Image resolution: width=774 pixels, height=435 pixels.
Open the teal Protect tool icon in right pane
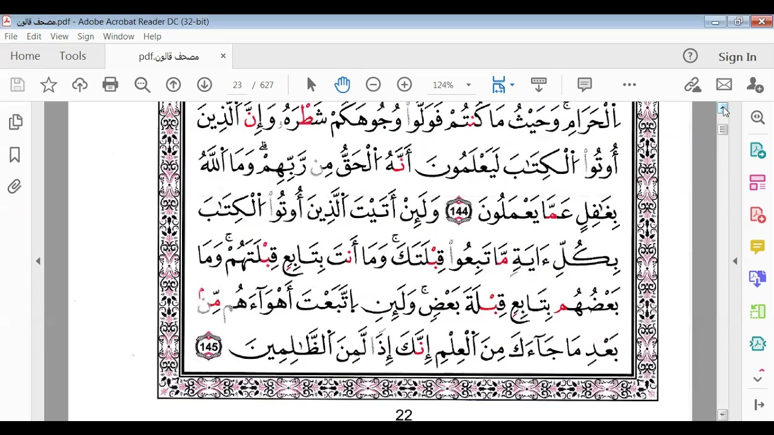click(758, 343)
